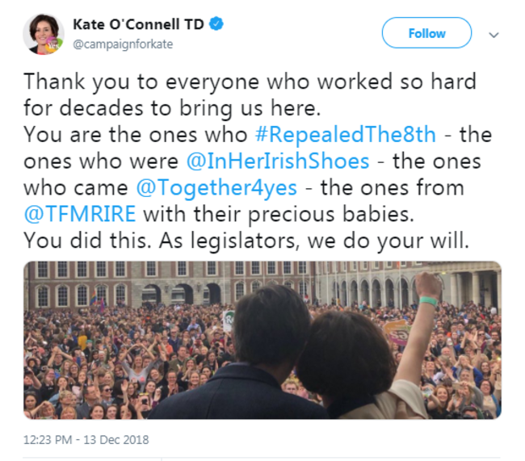The width and height of the screenshot is (525, 461).
Task: Open the #RepealedThe8th hashtag
Action: coord(345,135)
